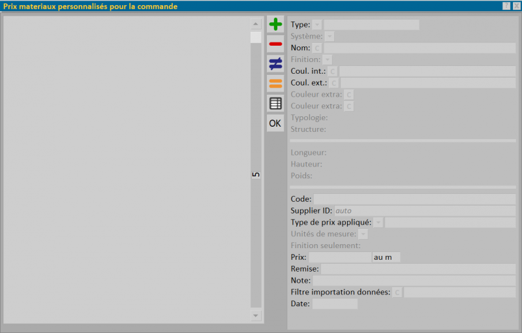Open the table list icon
The image size is (522, 333).
[x=275, y=103]
